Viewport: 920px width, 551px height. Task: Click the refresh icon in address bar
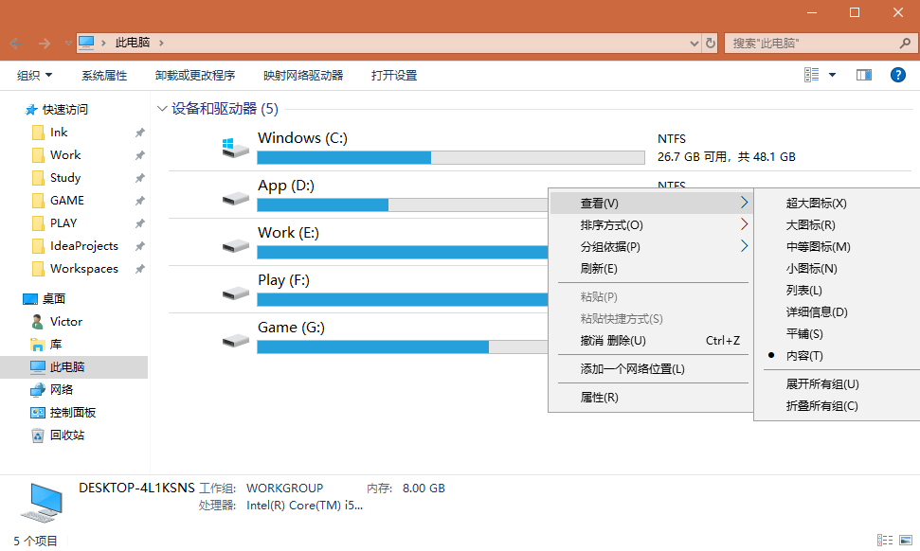click(x=711, y=44)
